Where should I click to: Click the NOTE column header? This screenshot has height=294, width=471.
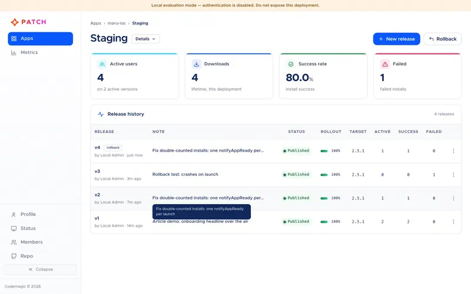[x=158, y=132]
